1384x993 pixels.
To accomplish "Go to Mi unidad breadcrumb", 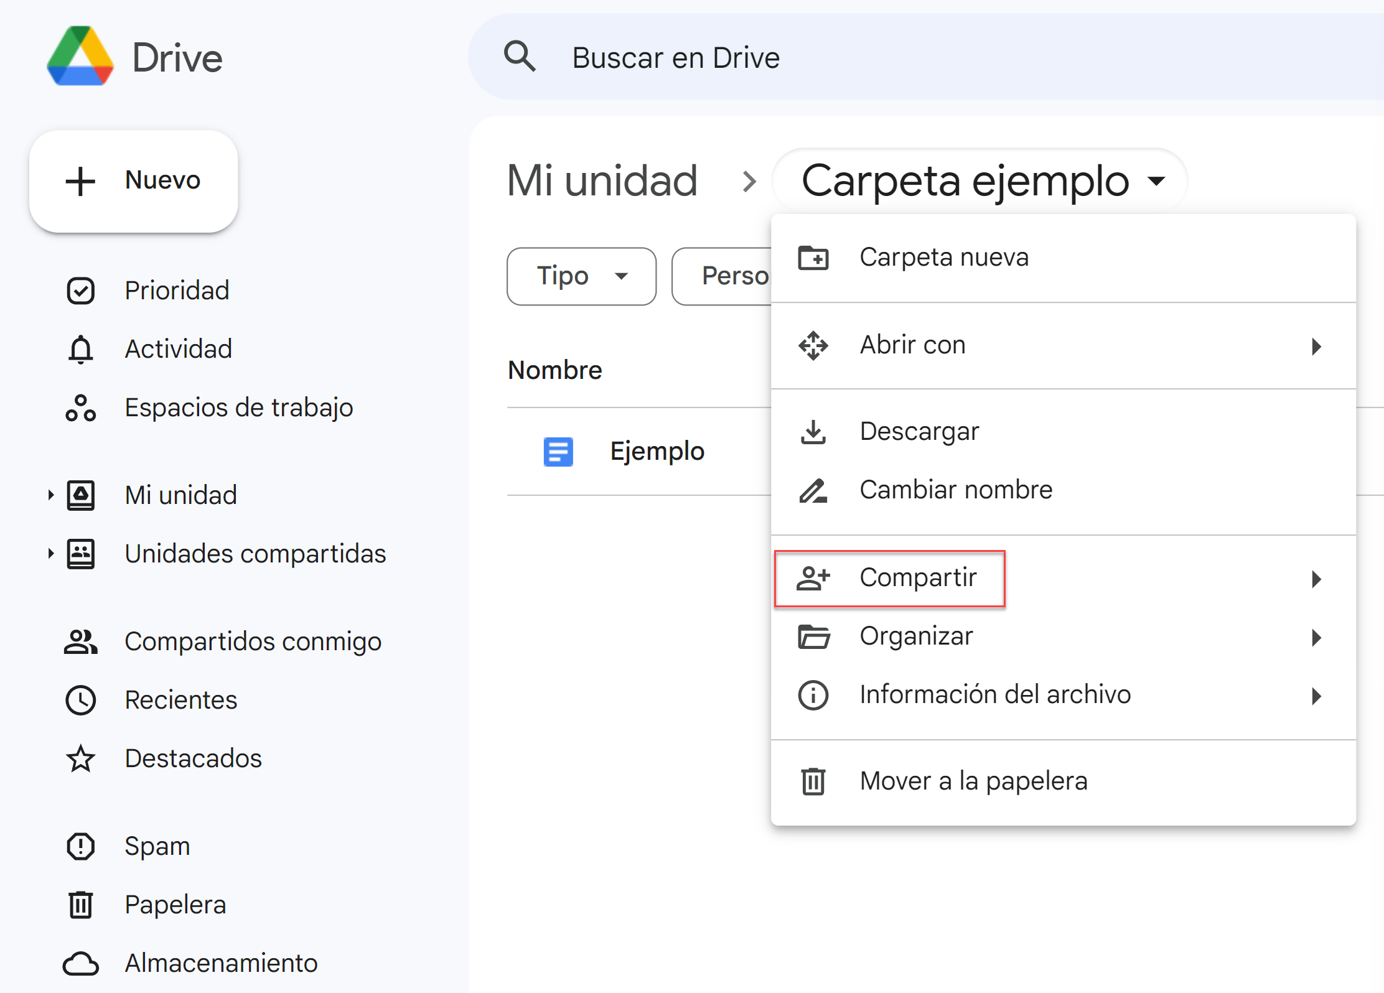I will [602, 181].
